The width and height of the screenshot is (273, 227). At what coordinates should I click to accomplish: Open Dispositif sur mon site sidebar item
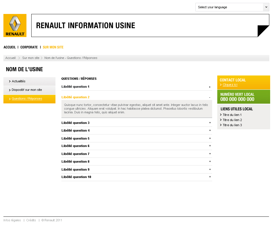pos(29,90)
